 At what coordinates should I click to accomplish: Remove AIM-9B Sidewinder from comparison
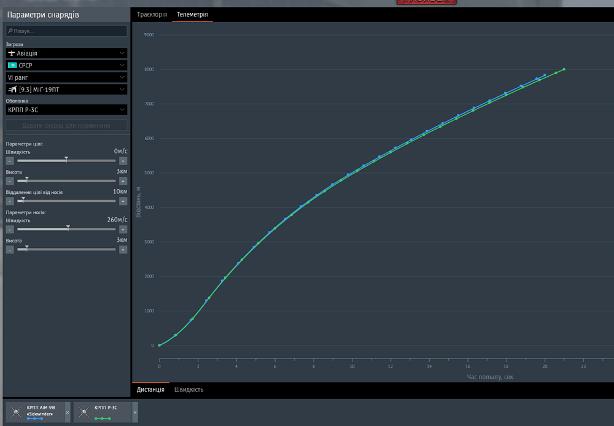[x=68, y=412]
